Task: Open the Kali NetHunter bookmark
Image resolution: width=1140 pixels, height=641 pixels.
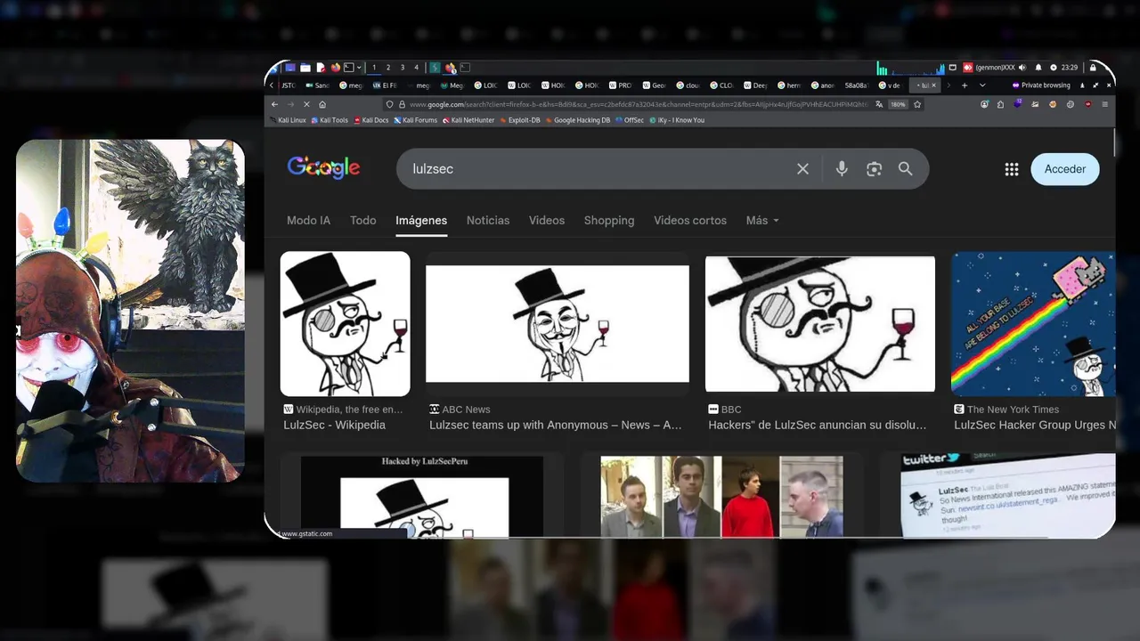Action: [x=468, y=120]
